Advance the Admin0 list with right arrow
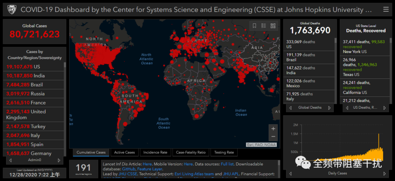The width and height of the screenshot is (395, 181). point(59,160)
